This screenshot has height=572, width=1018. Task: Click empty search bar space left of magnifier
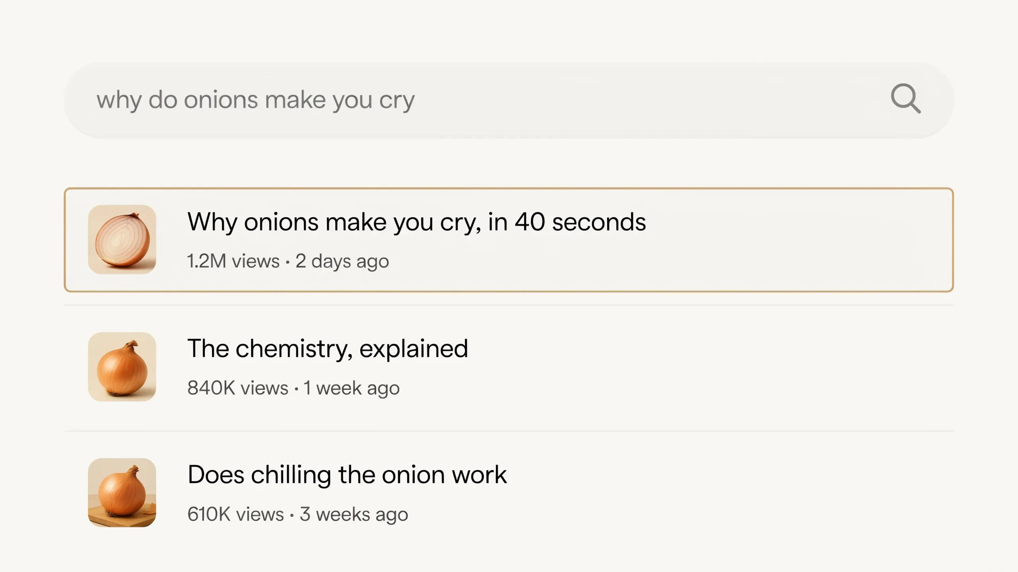tap(652, 100)
